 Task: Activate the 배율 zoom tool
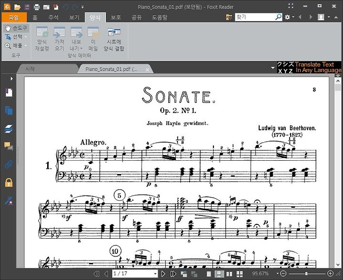pyautogui.click(x=13, y=46)
